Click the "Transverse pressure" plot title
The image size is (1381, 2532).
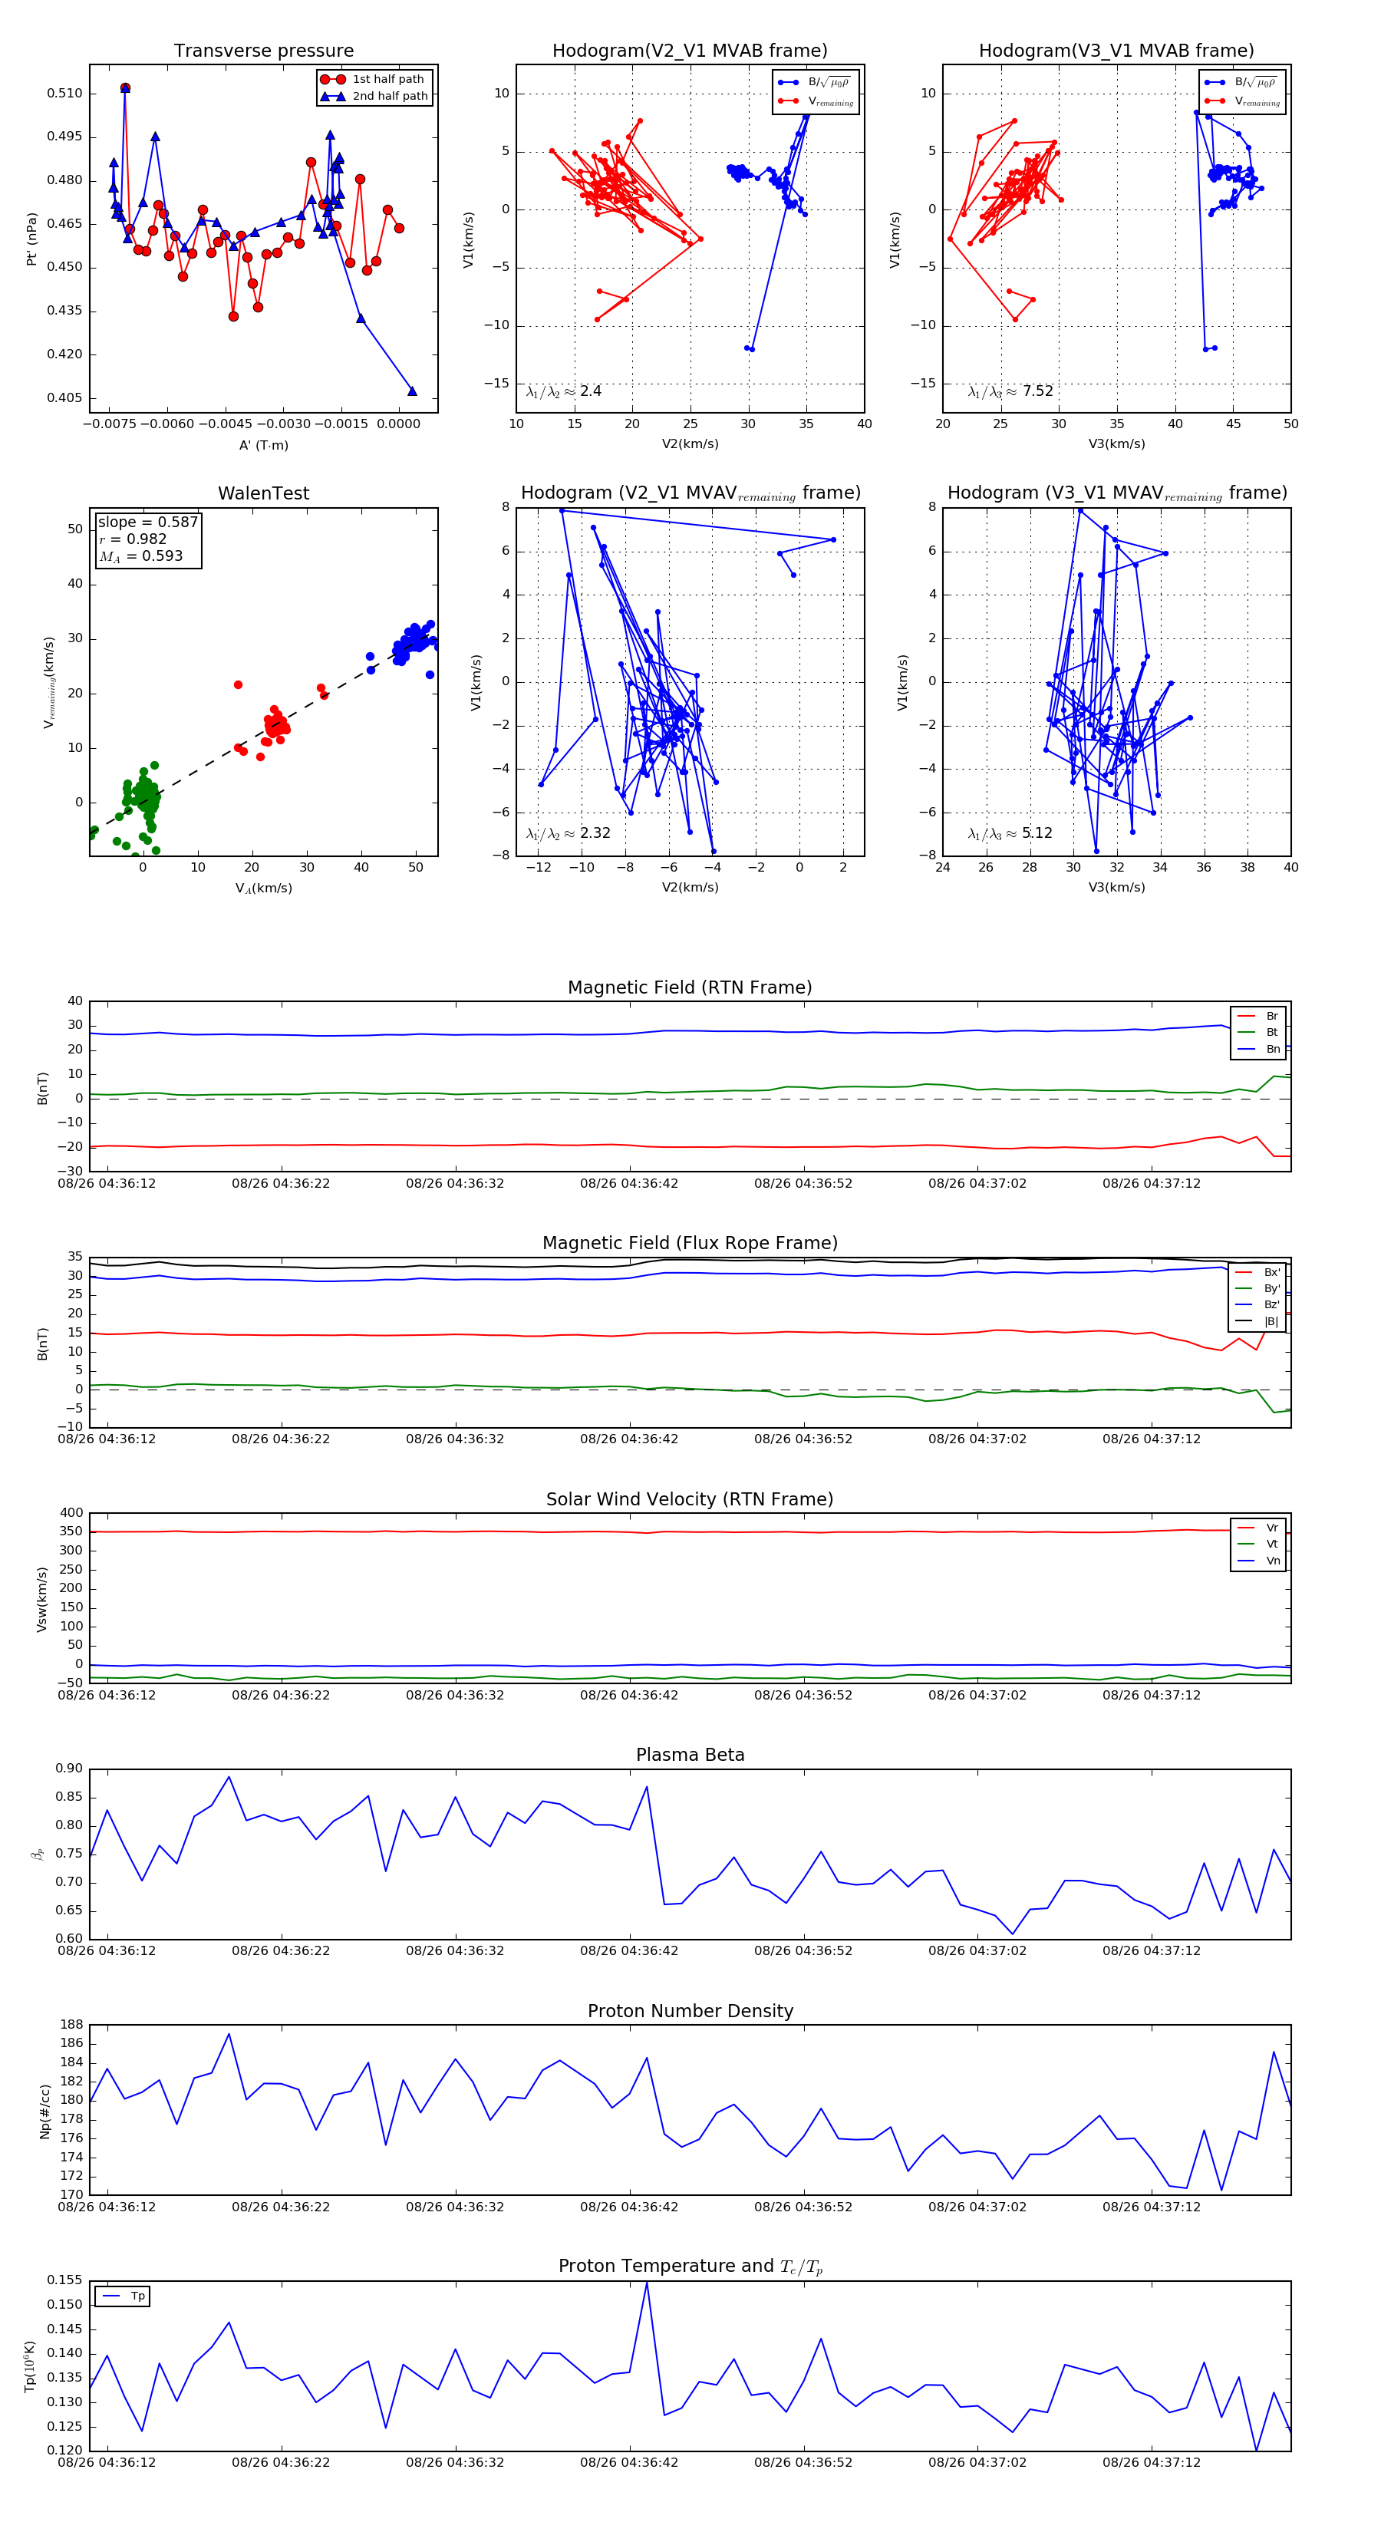point(263,51)
